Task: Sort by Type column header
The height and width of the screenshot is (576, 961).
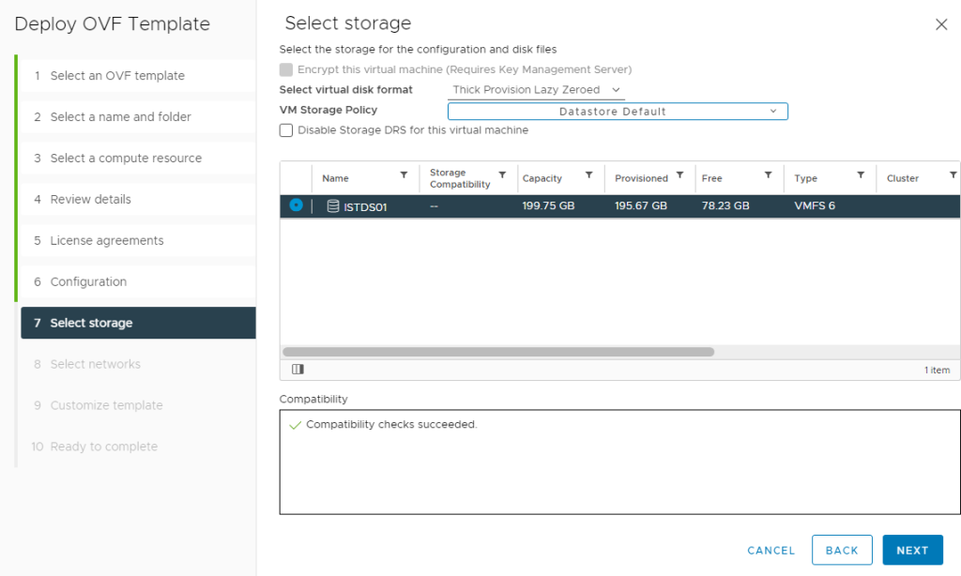Action: (x=805, y=178)
